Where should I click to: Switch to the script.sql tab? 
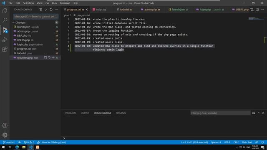pos(101,10)
